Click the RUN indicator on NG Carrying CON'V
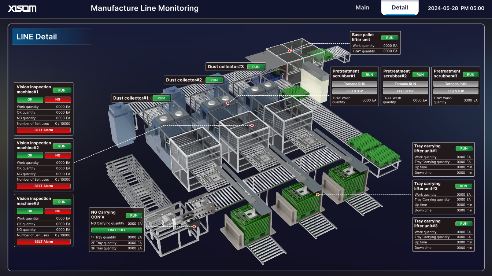This screenshot has height=276, width=492. (x=134, y=215)
